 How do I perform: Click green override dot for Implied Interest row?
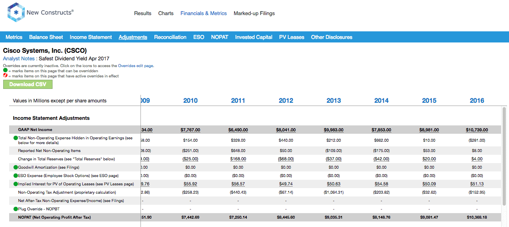tap(16, 184)
